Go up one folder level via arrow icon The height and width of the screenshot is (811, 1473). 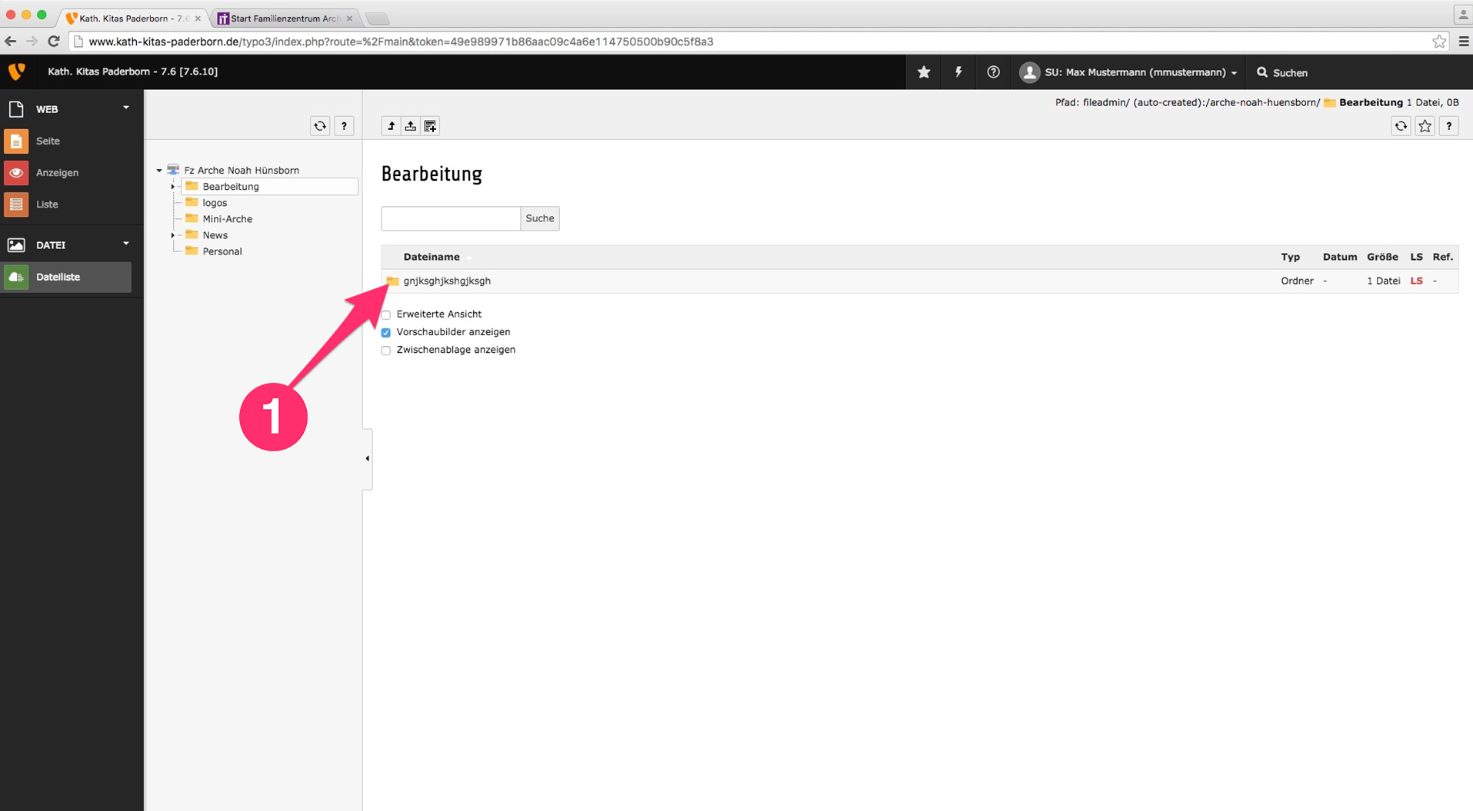391,126
